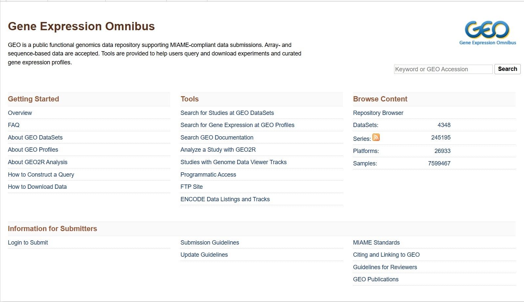Go to About GEO DataSets
This screenshot has height=302, width=524.
35,138
